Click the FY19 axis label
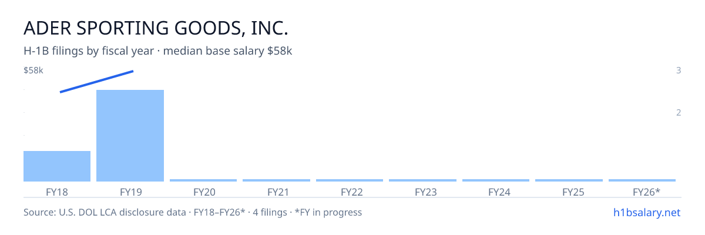Screen dimensions: 705x235 point(130,192)
